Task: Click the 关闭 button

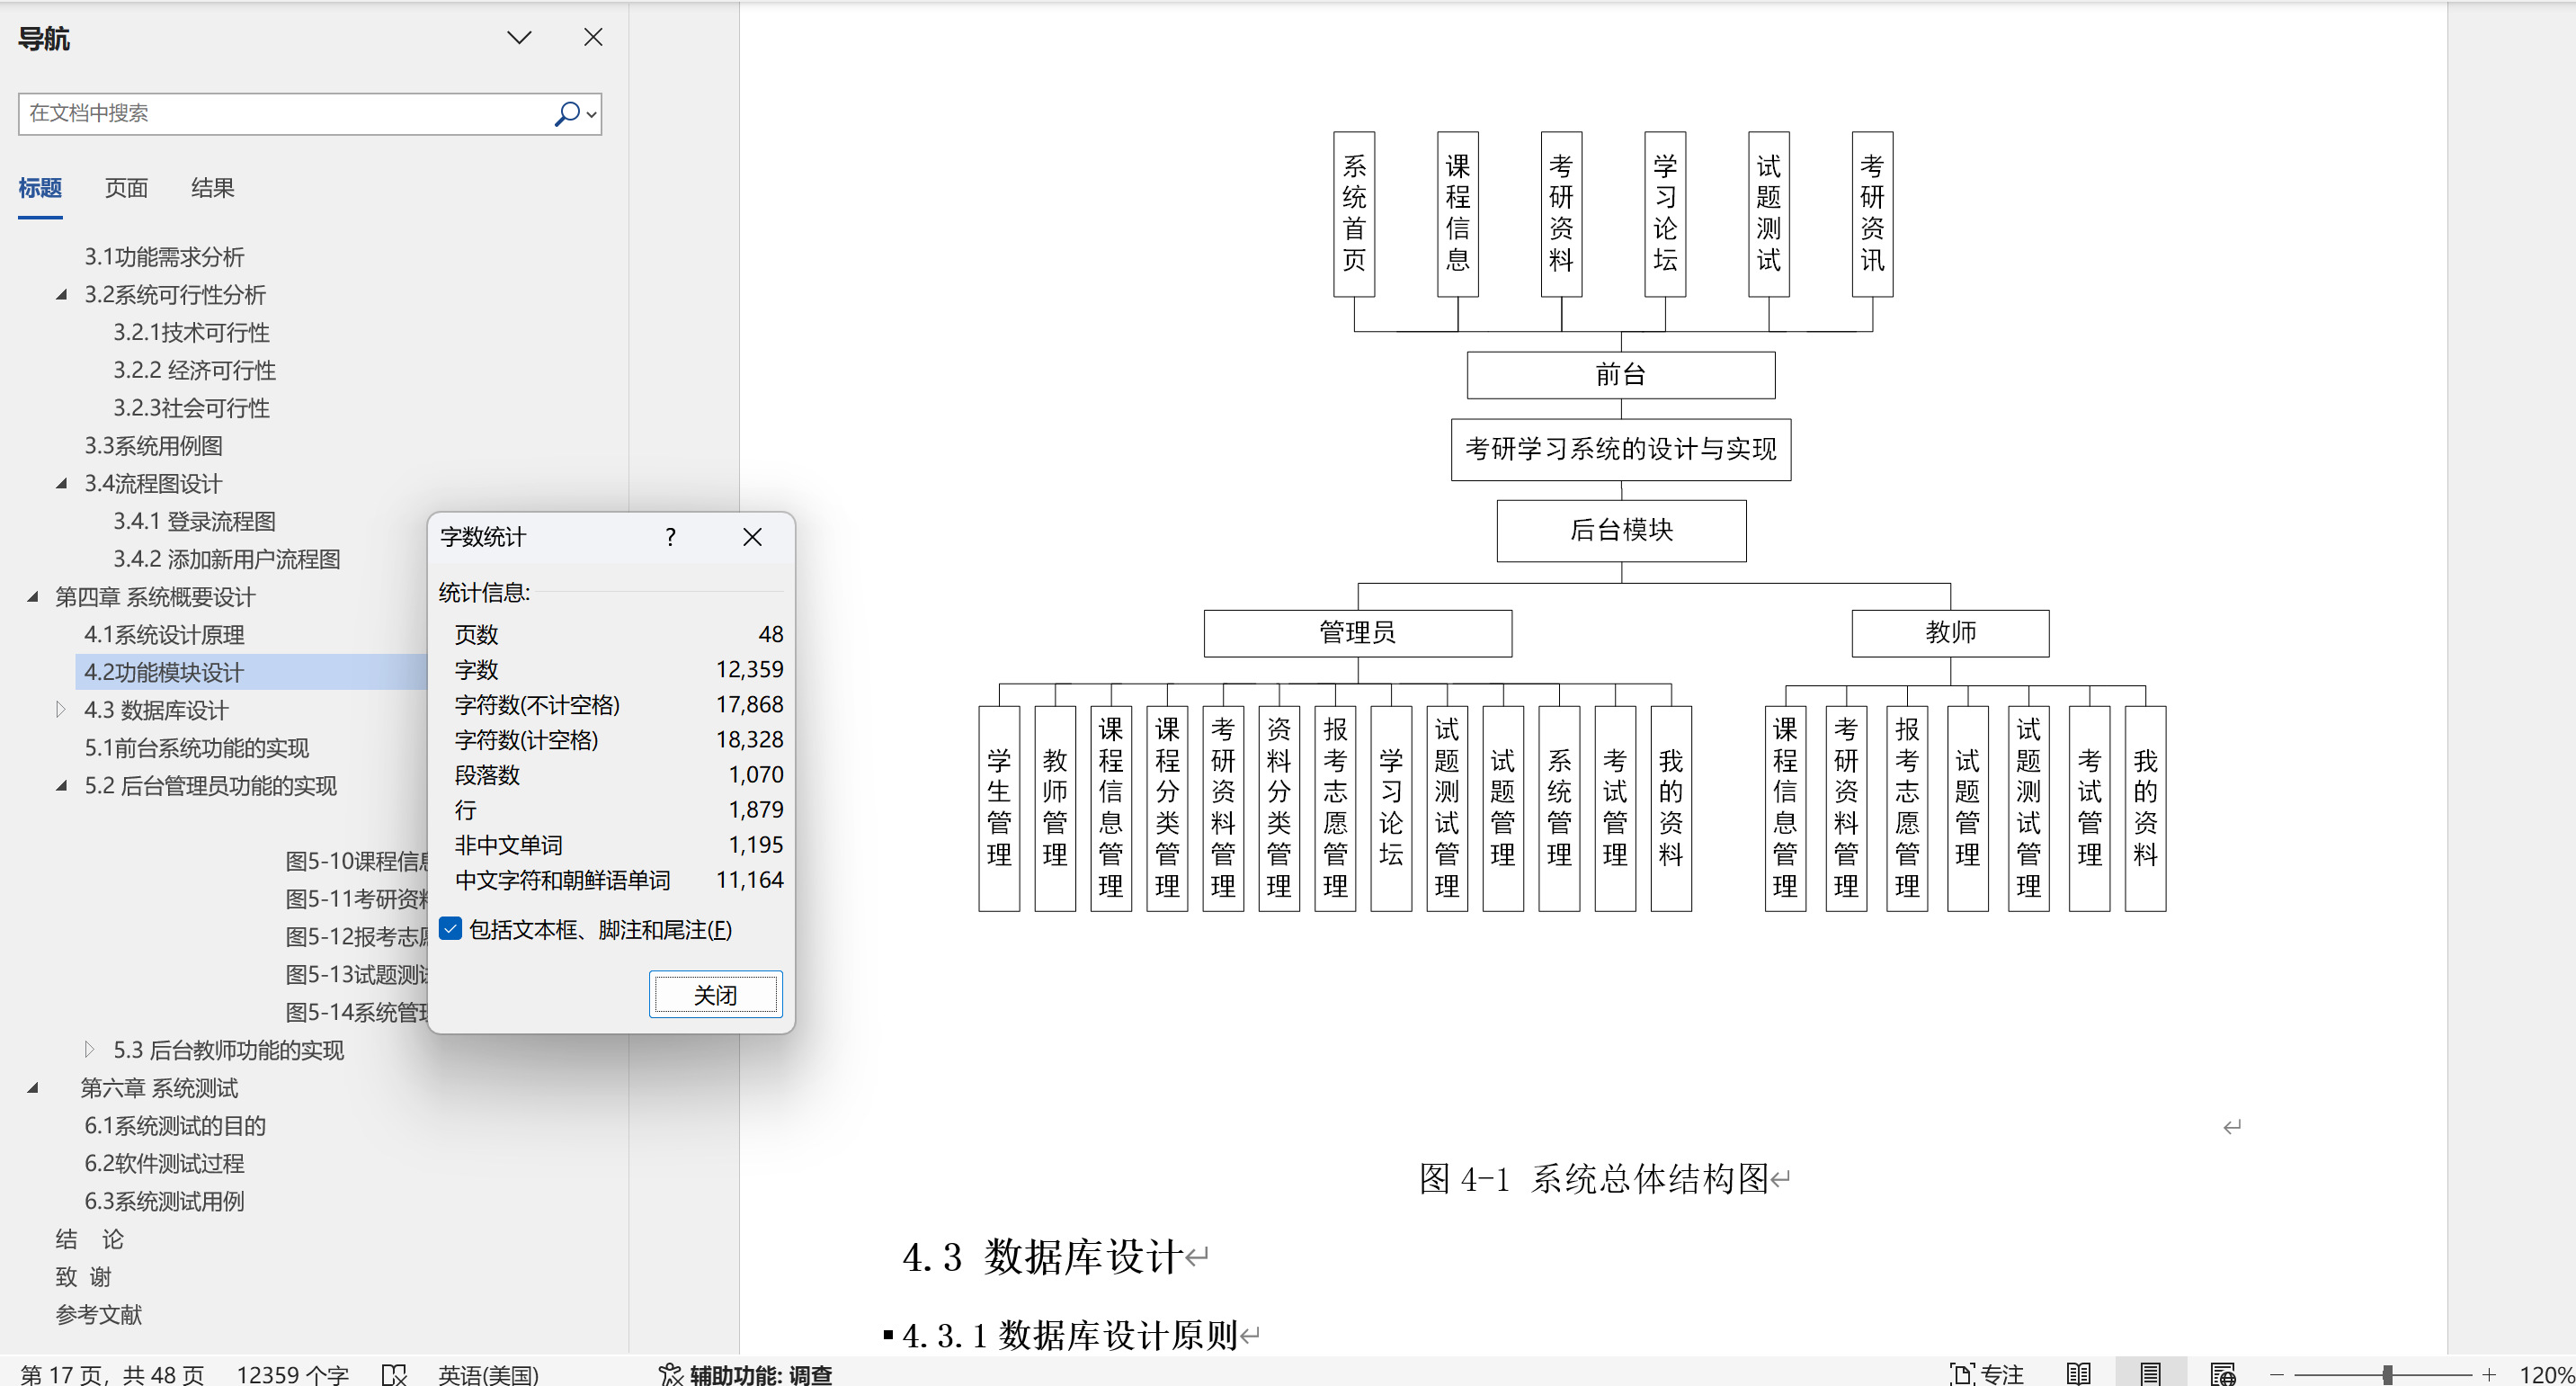Action: point(715,995)
